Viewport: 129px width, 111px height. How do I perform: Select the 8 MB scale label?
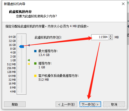(x=13, y=88)
